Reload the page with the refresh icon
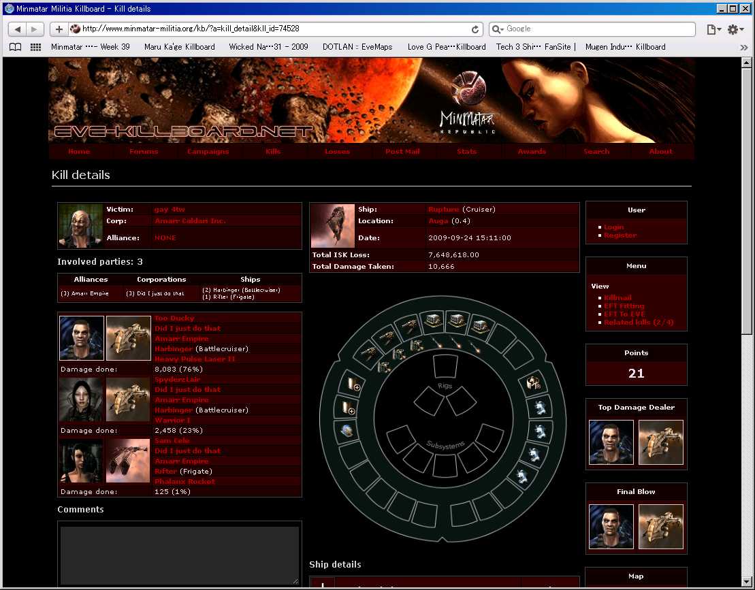 pyautogui.click(x=475, y=29)
